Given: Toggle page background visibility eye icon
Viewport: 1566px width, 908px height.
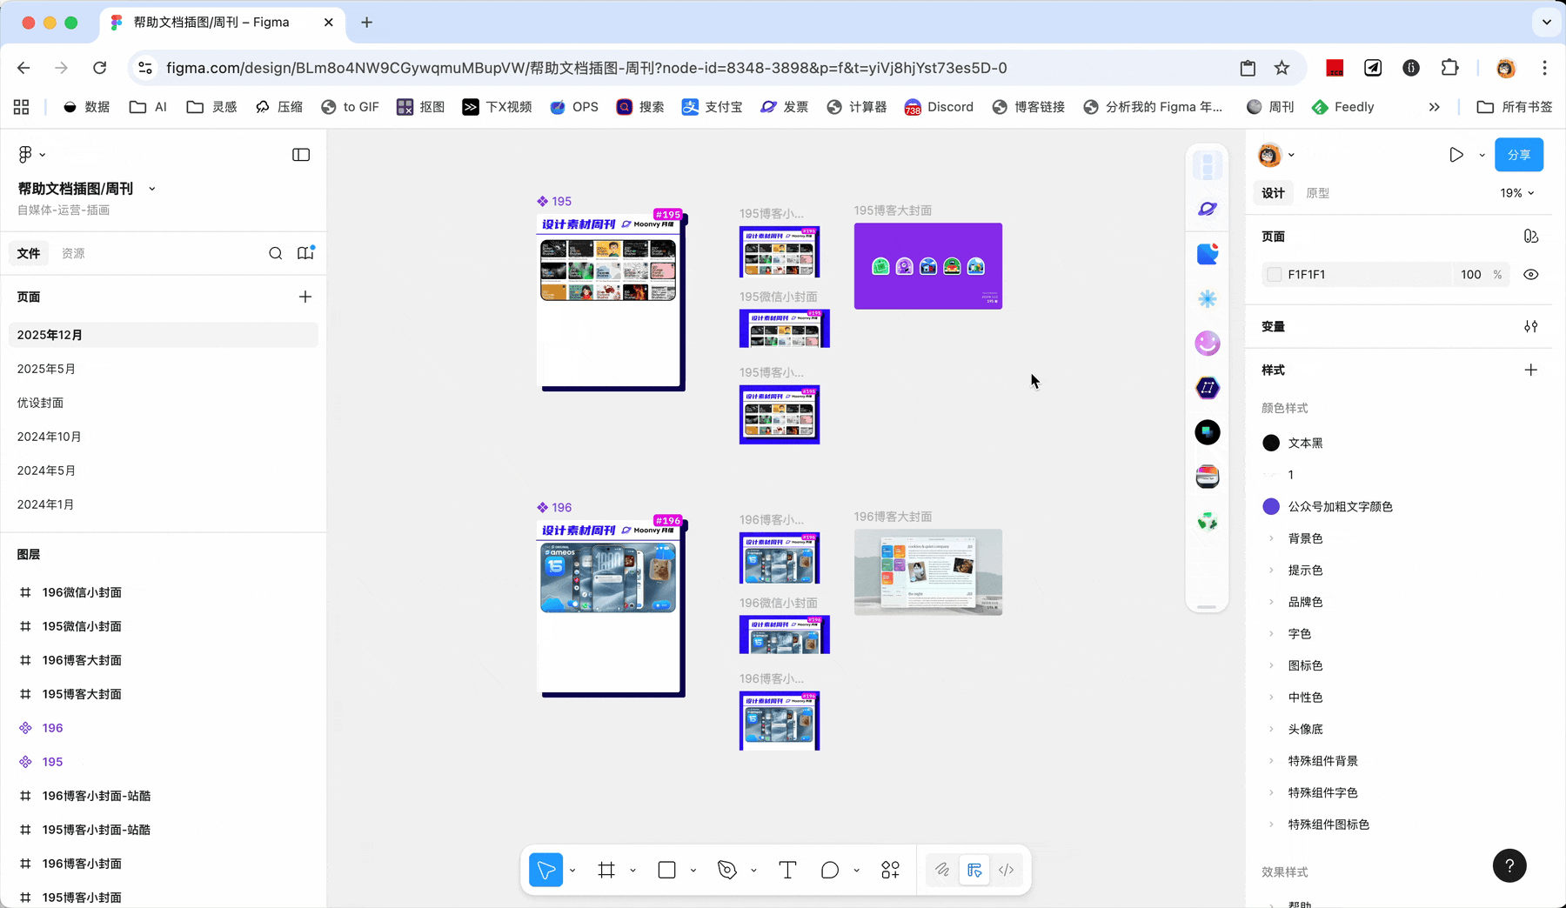Looking at the screenshot, I should 1530,275.
